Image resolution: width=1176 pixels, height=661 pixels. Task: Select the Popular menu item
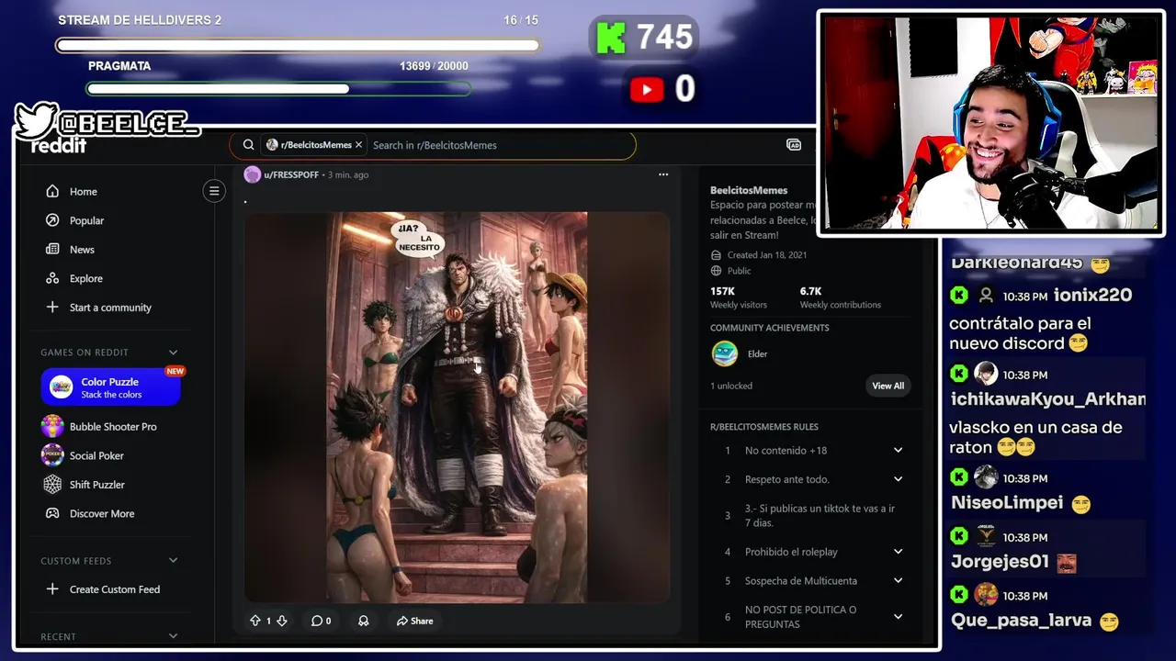[87, 220]
